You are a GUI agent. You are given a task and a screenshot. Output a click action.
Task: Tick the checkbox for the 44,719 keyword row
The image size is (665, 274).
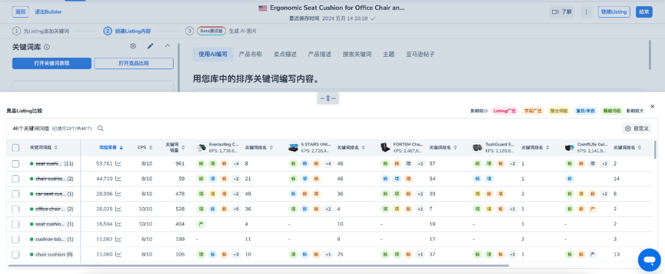point(15,179)
